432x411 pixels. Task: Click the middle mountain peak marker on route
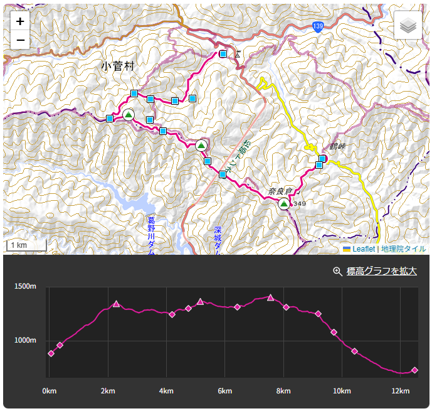pyautogui.click(x=201, y=146)
